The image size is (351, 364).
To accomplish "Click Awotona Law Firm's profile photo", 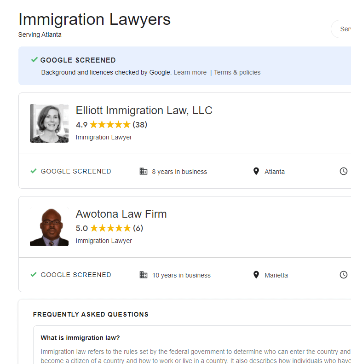I will pyautogui.click(x=49, y=227).
